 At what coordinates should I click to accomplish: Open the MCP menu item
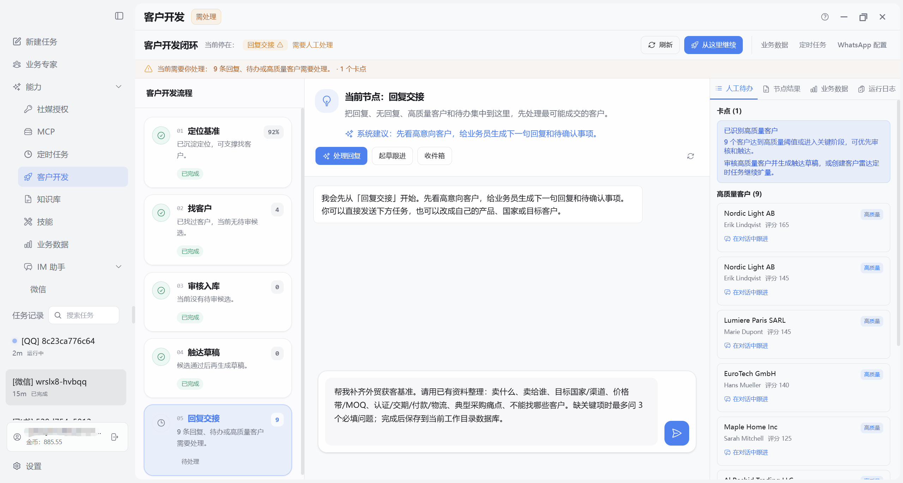46,132
